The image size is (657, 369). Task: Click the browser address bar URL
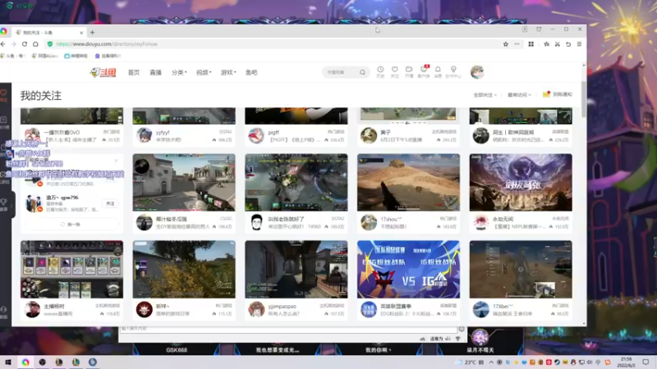[x=107, y=44]
